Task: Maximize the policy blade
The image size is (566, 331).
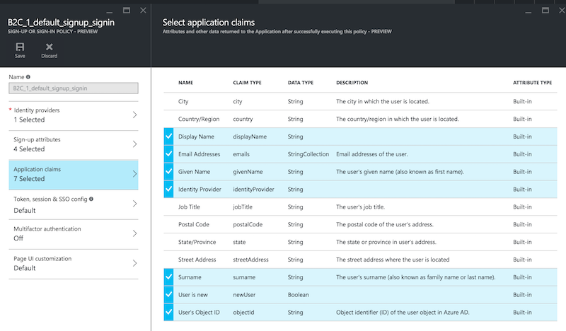Action: tap(127, 11)
